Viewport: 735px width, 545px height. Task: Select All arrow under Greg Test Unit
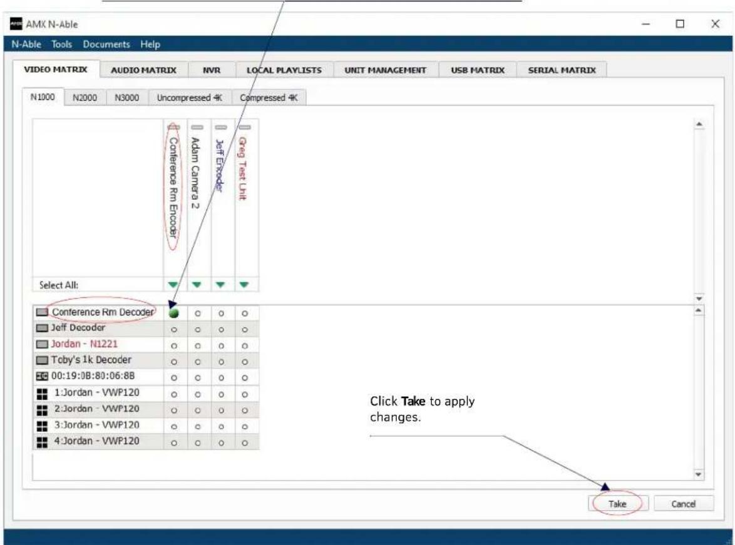244,285
